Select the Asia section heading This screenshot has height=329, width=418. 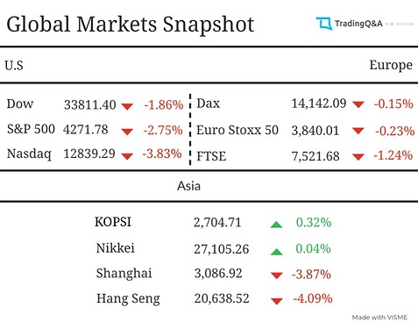188,186
